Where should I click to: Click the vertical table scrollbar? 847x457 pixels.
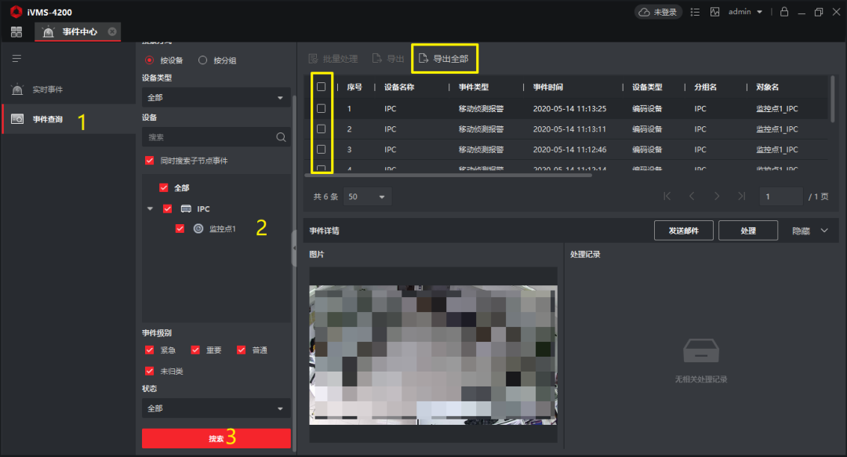[832, 100]
